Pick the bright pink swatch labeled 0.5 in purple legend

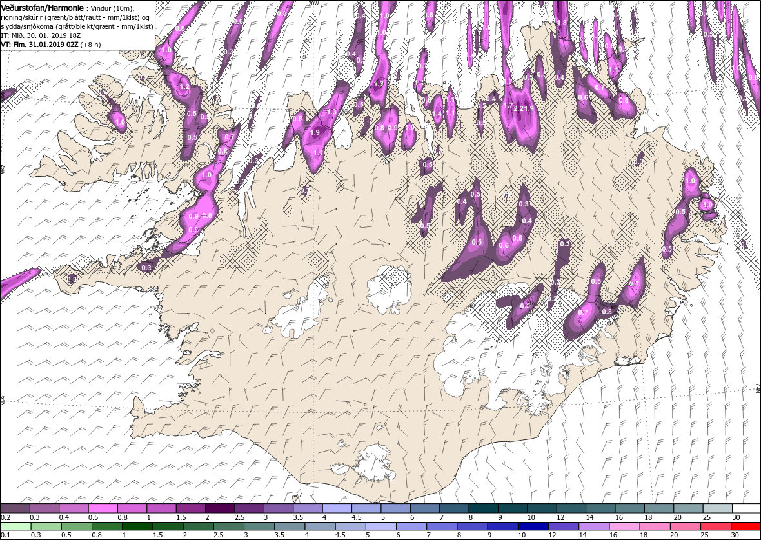(103, 508)
